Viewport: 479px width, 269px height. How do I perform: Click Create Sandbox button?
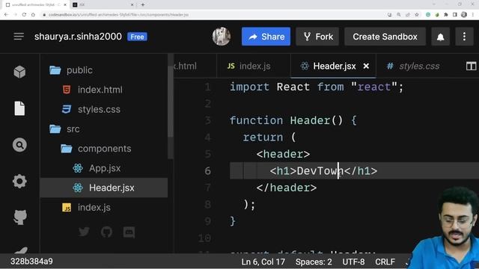point(385,37)
